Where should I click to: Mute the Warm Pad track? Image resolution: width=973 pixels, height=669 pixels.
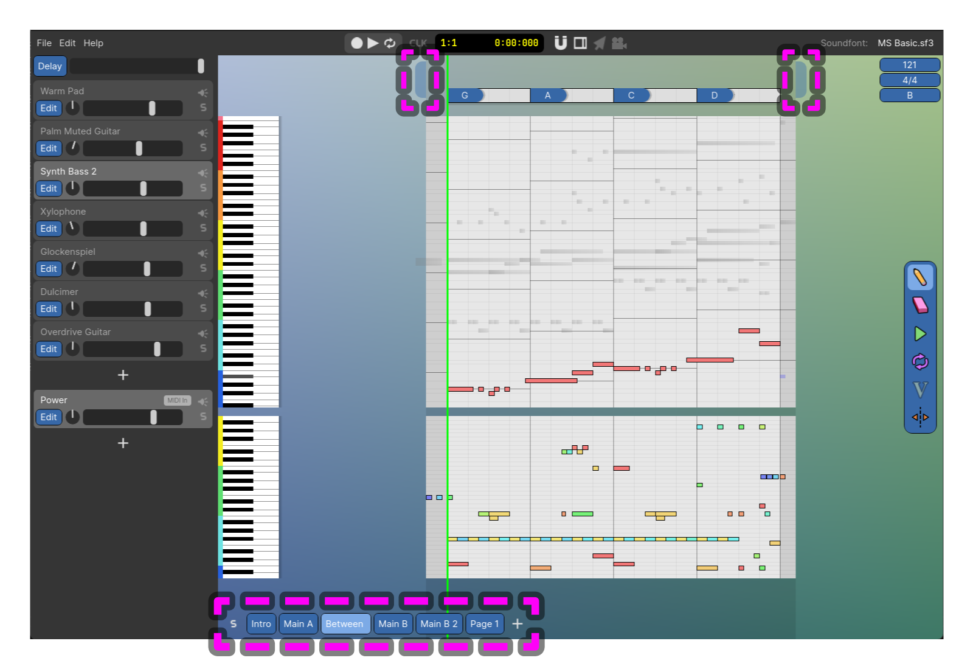[x=203, y=92]
